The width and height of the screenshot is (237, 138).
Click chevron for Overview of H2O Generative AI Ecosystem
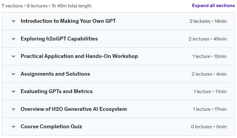tap(13, 109)
